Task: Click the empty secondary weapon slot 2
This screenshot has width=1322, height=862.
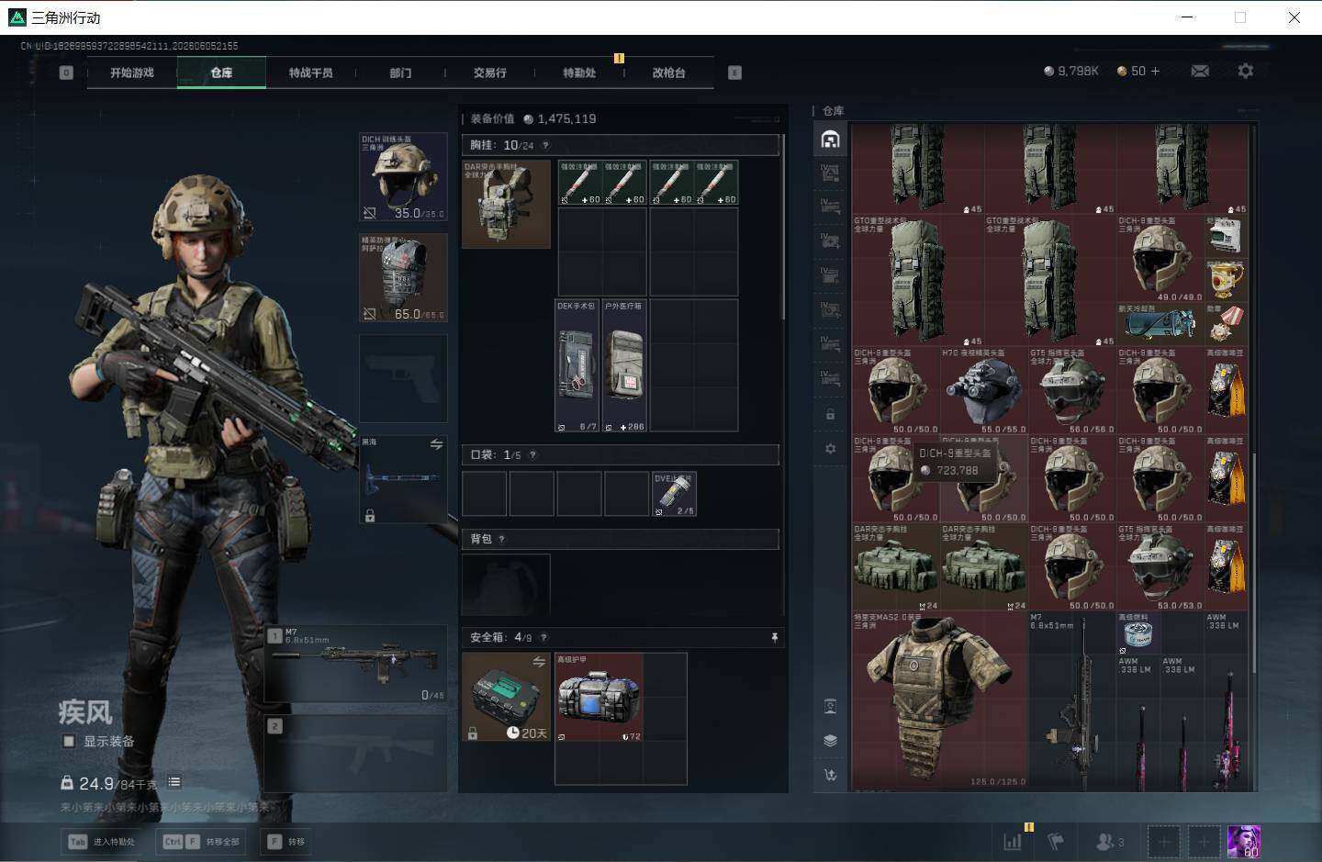Action: point(356,754)
